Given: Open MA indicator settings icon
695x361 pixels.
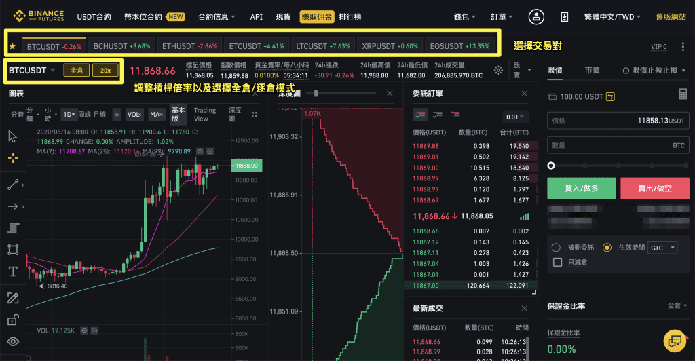Looking at the screenshot, I should coord(210,151).
